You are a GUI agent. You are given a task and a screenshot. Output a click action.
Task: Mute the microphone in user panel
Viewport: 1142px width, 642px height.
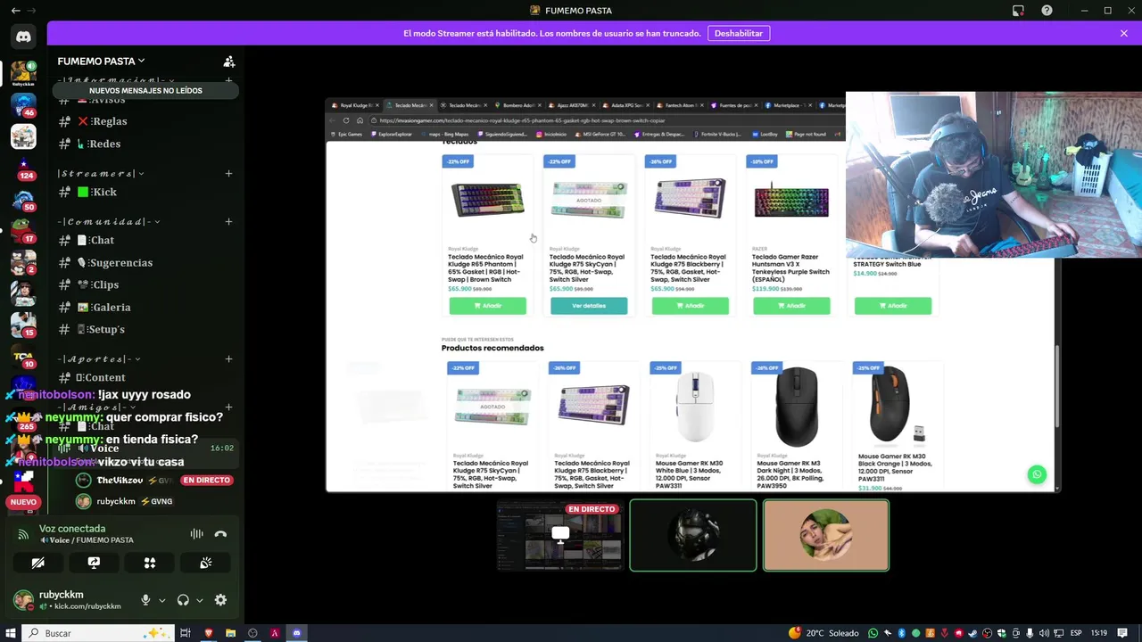[145, 600]
